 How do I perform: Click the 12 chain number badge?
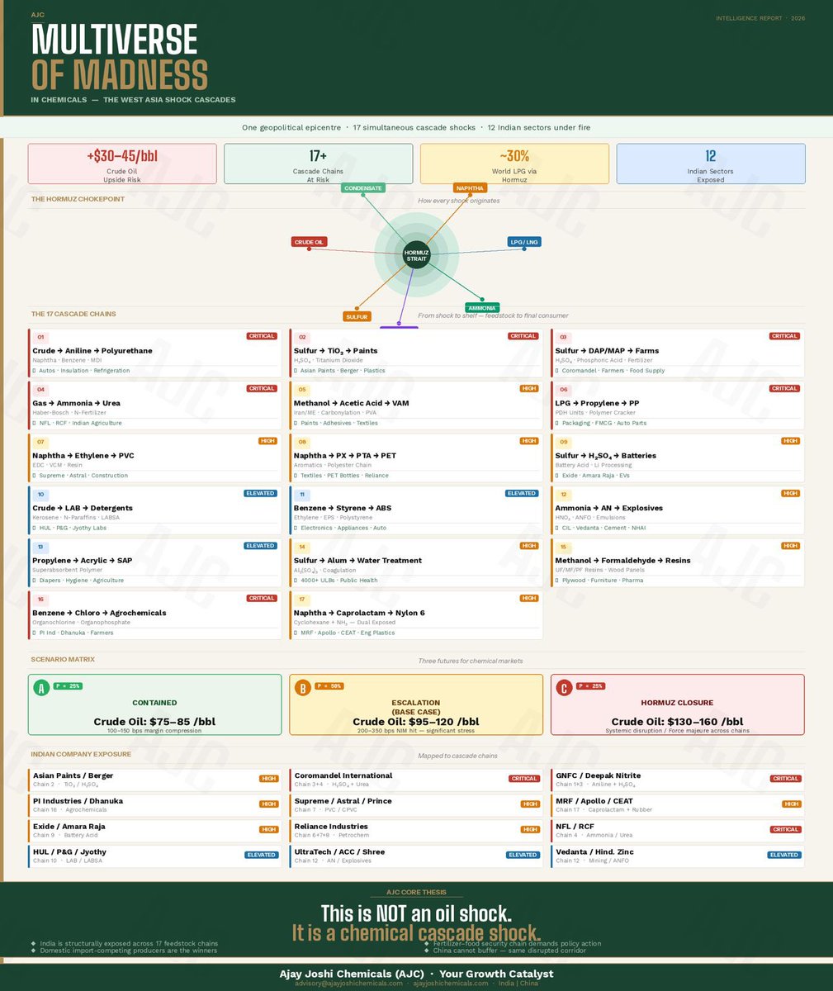coord(564,494)
